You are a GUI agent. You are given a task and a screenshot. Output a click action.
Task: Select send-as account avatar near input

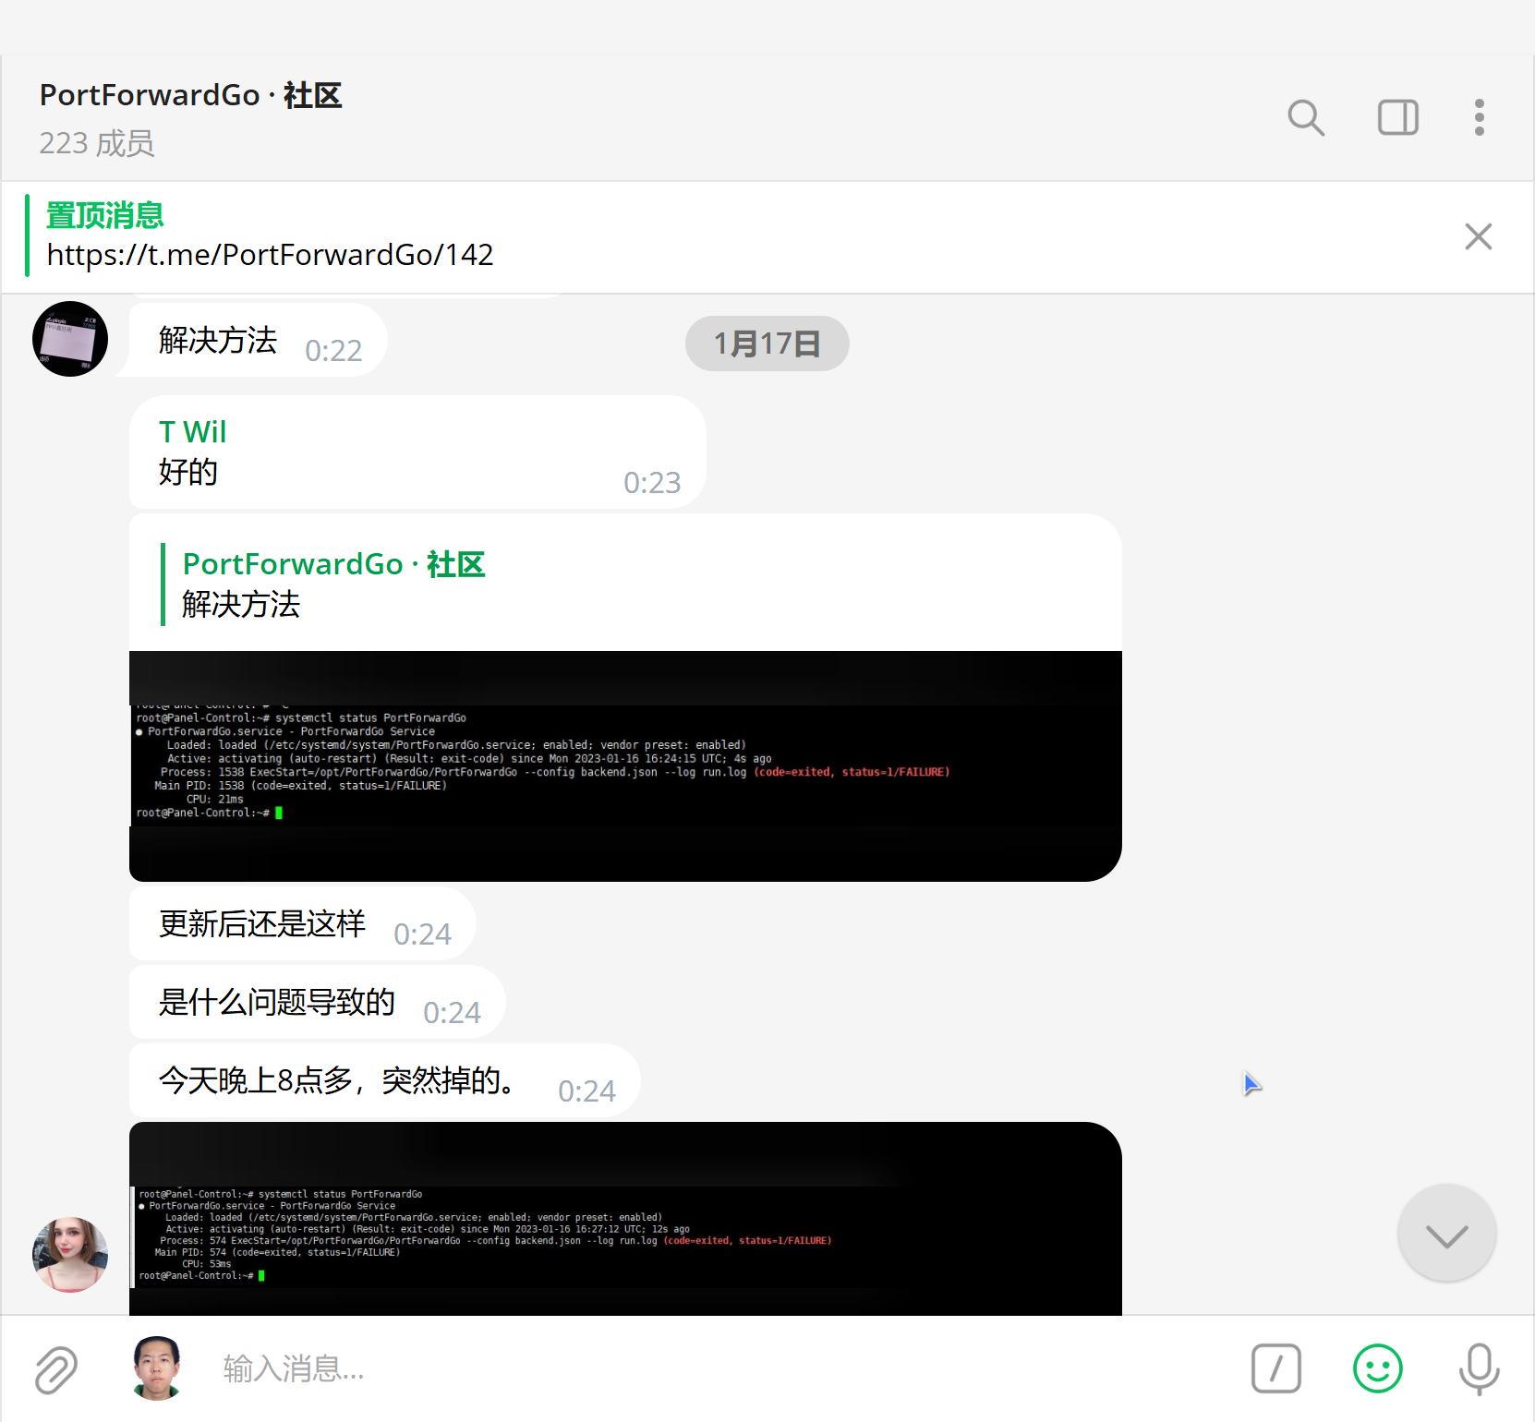click(157, 1368)
